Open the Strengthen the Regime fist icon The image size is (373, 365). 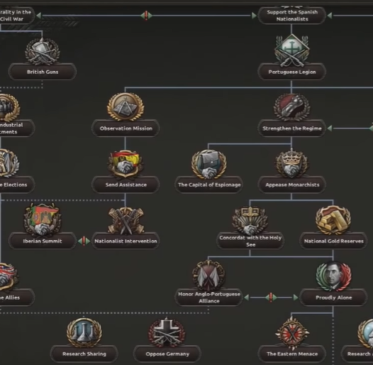[291, 107]
